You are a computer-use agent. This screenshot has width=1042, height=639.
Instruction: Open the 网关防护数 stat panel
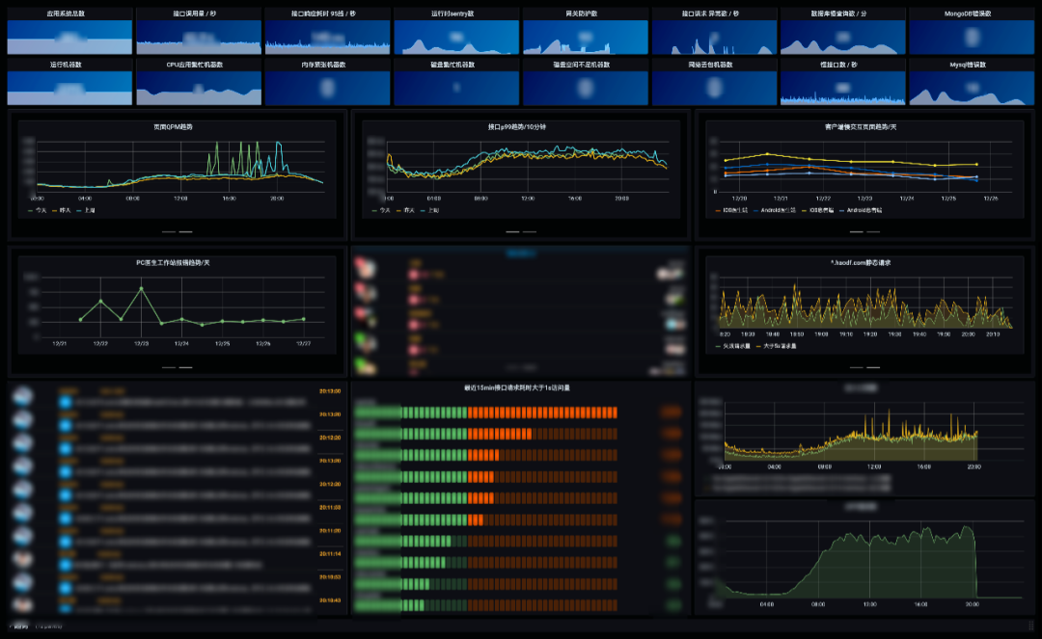click(x=585, y=31)
